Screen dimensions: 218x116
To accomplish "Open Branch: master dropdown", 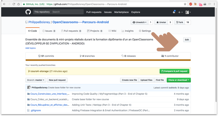I will pyautogui.click(x=36, y=80).
